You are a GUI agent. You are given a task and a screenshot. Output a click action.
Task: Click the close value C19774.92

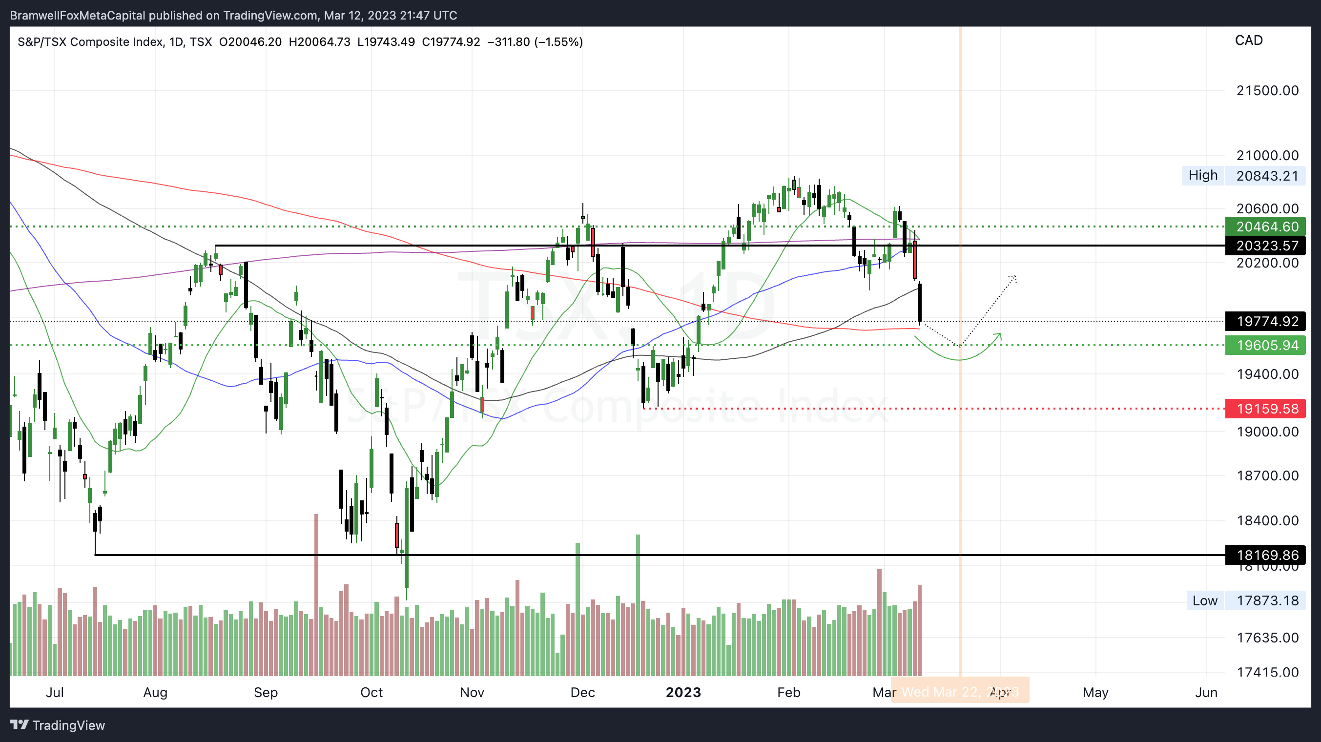point(451,41)
